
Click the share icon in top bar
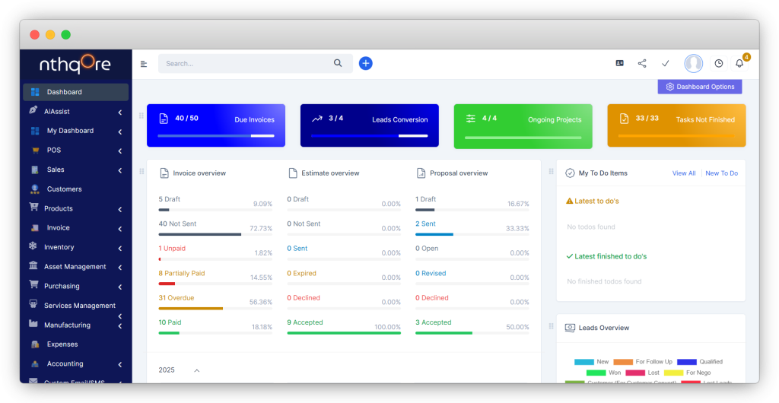pyautogui.click(x=642, y=63)
